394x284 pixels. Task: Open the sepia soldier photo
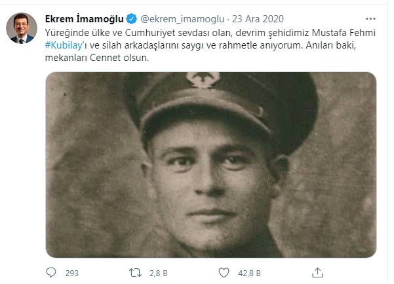[211, 165]
